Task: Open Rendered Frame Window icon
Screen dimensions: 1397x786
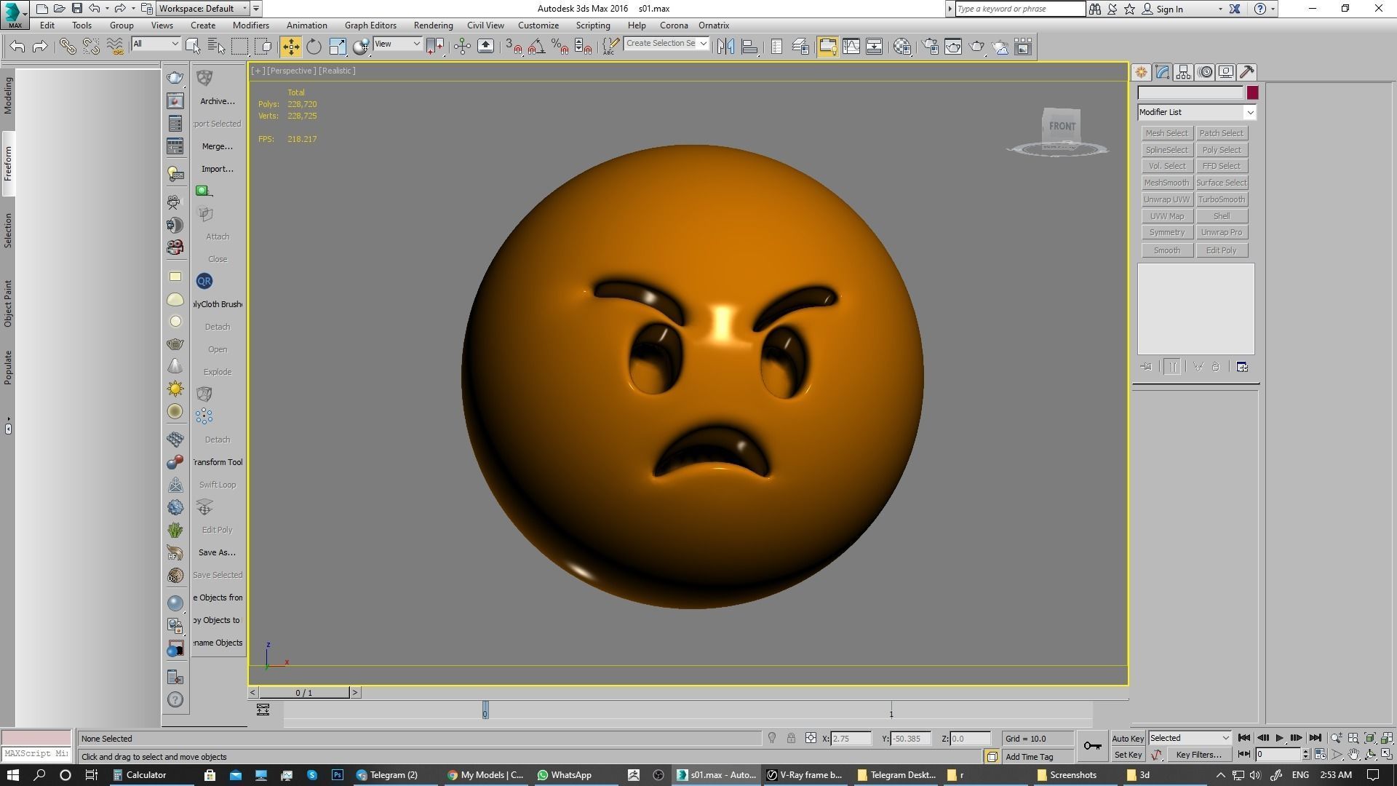Action: click(x=953, y=47)
